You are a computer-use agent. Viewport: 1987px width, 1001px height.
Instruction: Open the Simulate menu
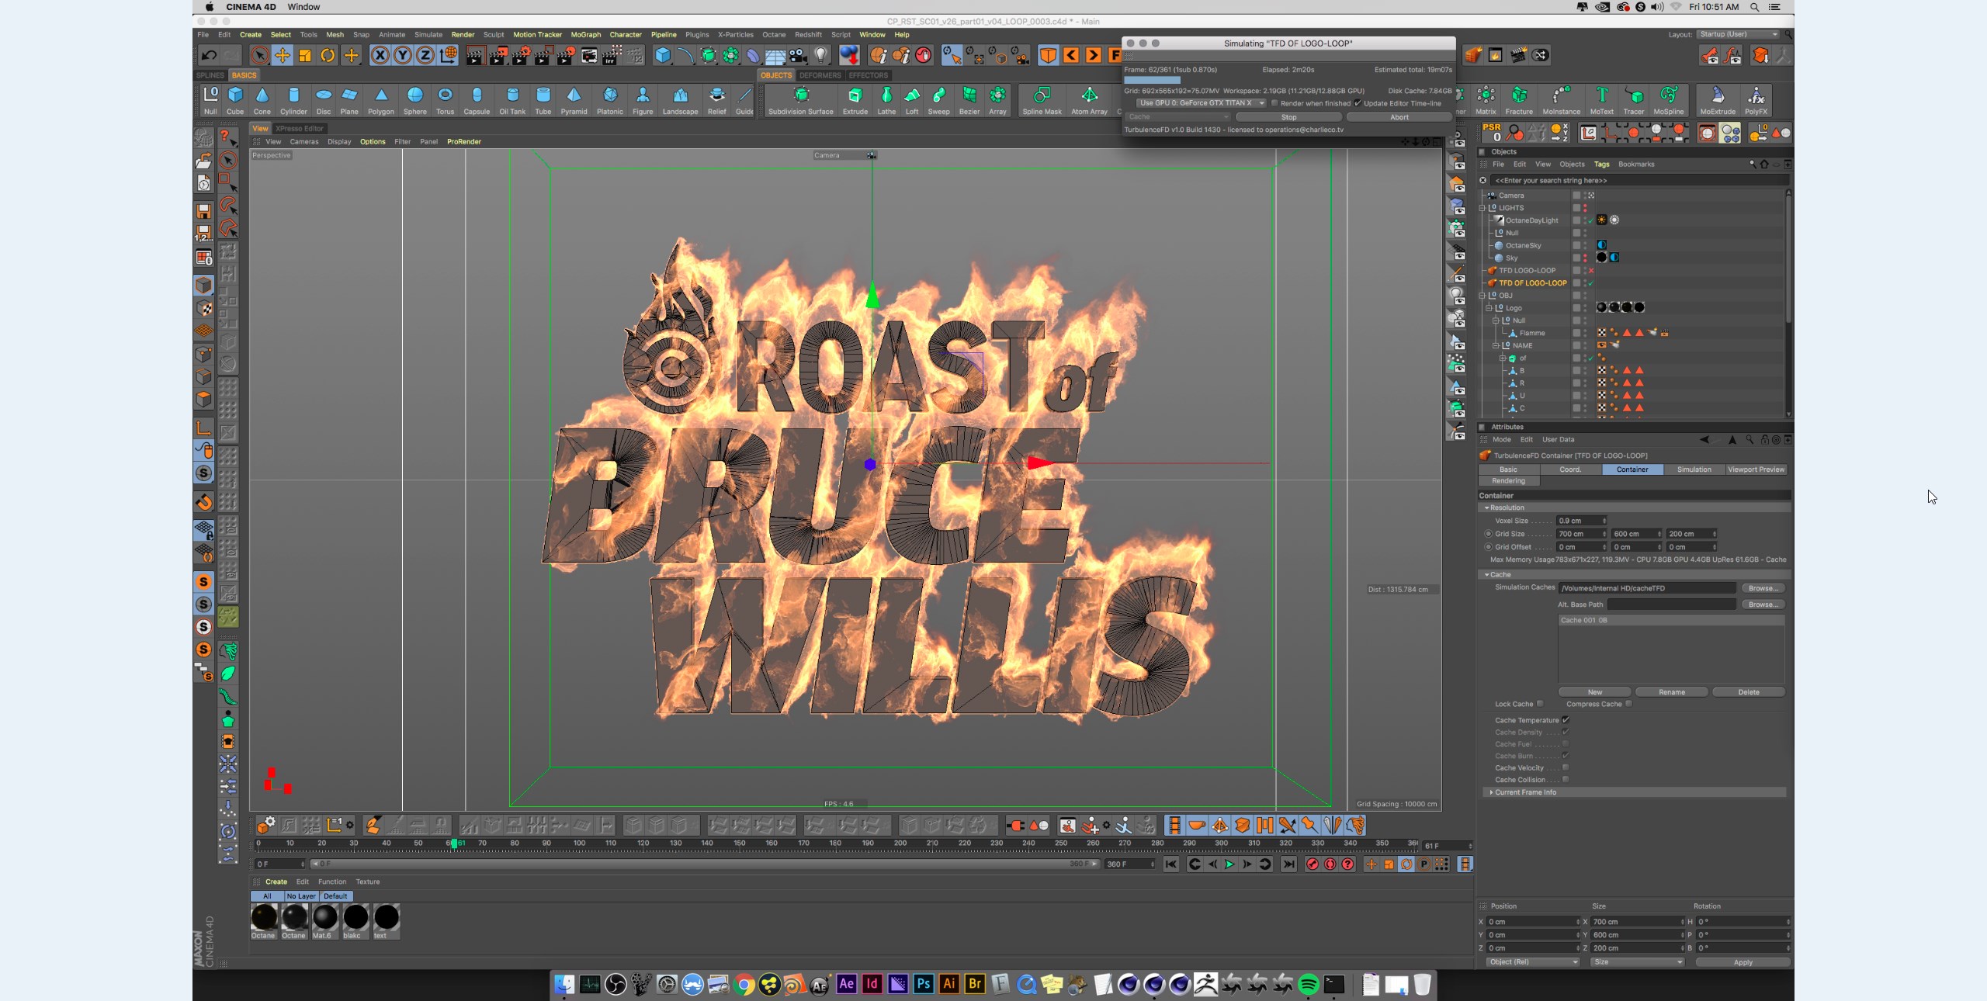(428, 34)
